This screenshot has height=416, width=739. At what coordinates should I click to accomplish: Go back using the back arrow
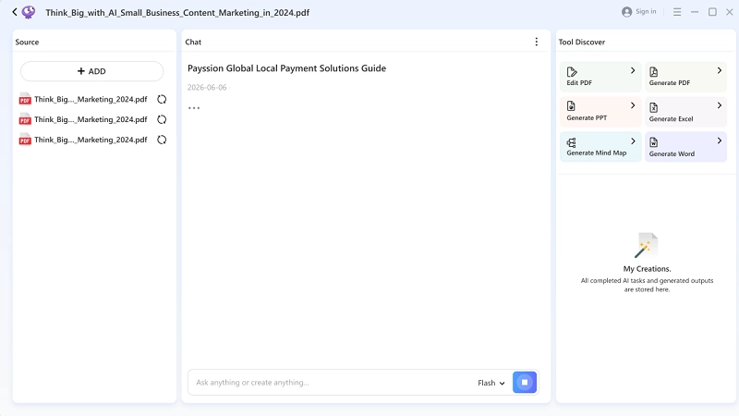pos(15,12)
